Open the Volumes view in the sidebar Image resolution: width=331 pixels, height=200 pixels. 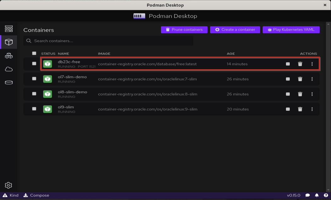(x=9, y=82)
